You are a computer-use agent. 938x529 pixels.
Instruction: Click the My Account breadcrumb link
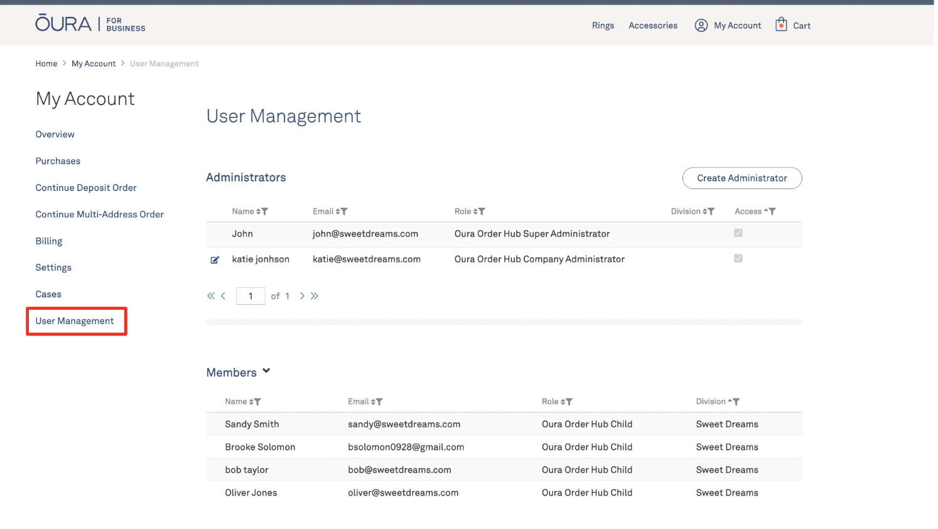(94, 64)
